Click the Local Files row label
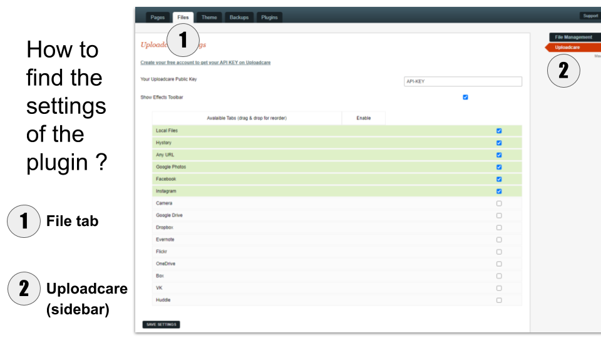Image resolution: width=601 pixels, height=338 pixels. pos(167,131)
